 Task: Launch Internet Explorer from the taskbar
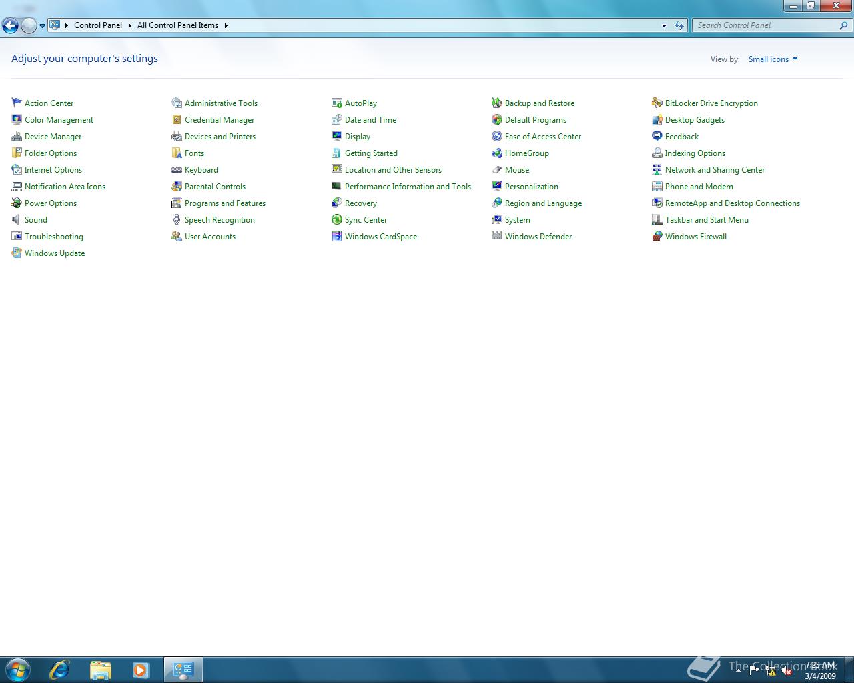[x=59, y=669]
